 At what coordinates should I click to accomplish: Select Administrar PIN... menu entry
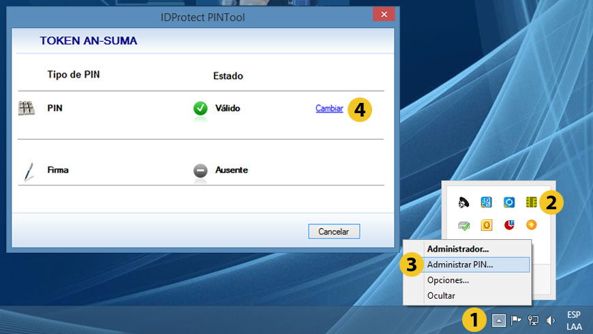[467, 264]
